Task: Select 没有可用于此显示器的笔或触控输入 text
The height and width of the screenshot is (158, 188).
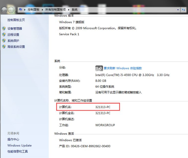Action: pos(118,92)
